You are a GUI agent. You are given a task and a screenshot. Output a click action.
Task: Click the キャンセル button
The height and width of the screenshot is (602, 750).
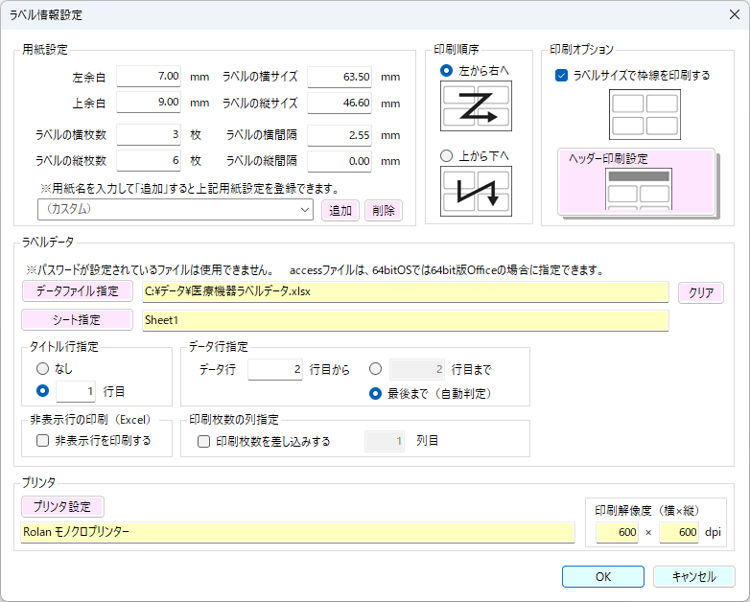tap(694, 577)
